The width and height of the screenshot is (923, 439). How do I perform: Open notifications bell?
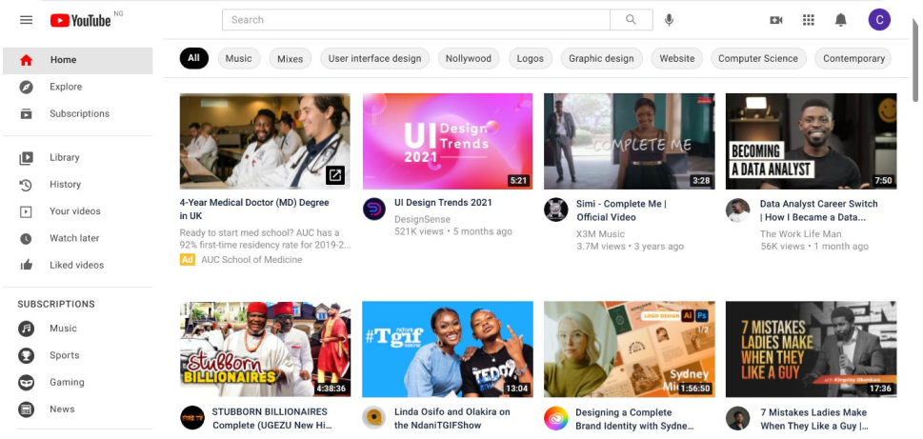click(x=840, y=20)
